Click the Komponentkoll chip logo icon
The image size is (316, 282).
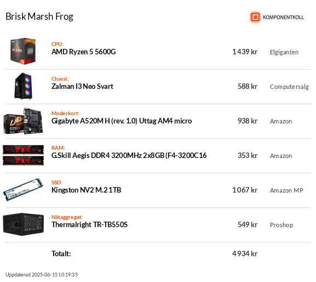click(x=255, y=17)
